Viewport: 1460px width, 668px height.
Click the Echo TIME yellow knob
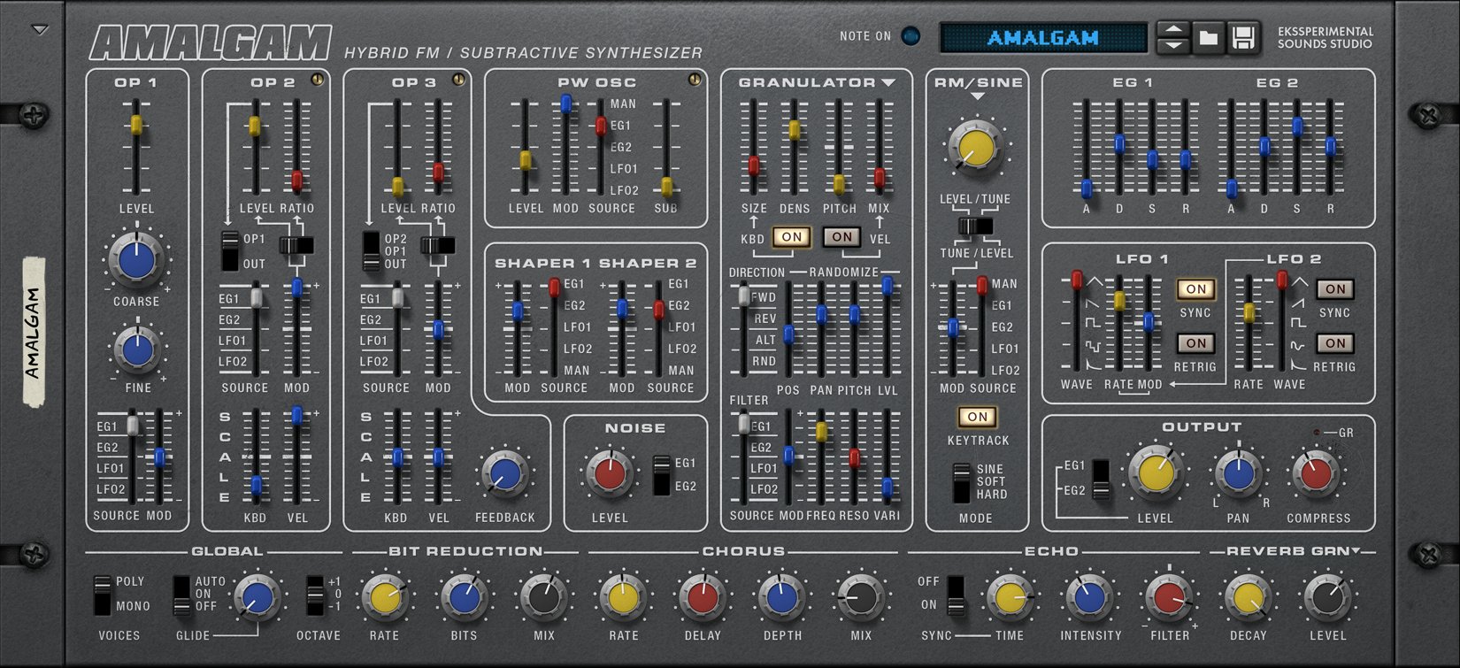(1010, 598)
